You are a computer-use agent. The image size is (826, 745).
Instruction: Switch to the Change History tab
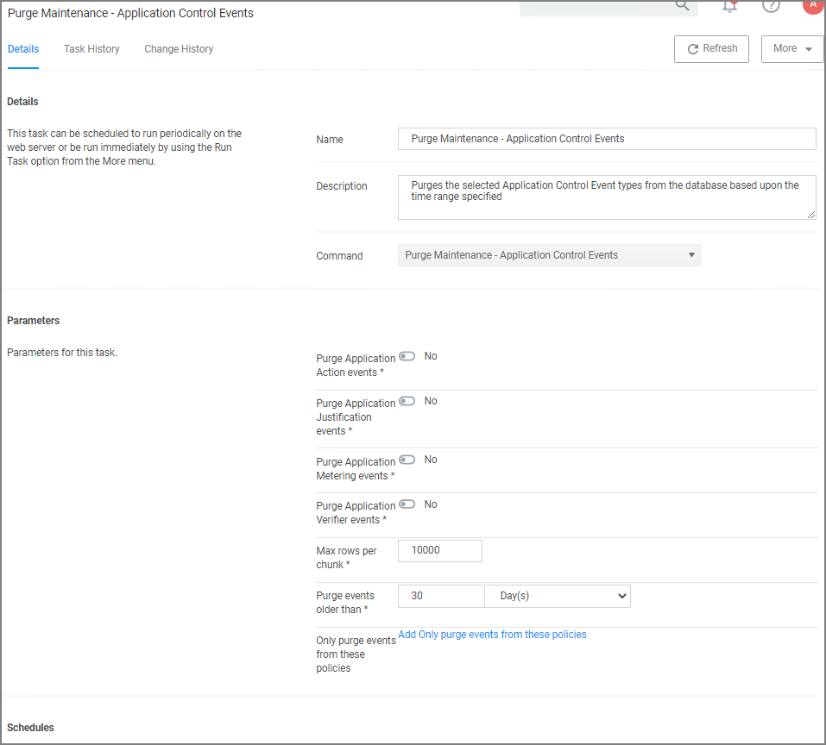[x=179, y=49]
